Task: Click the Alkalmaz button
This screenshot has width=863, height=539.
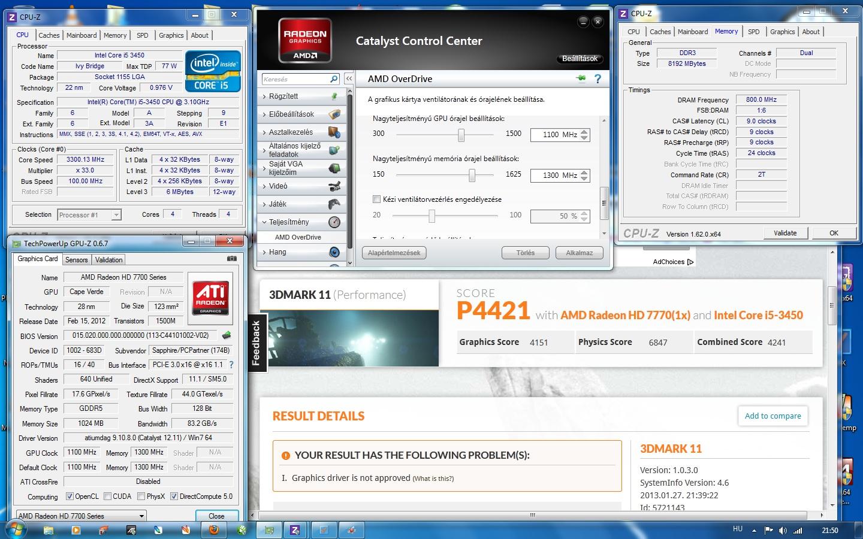Action: [x=579, y=253]
